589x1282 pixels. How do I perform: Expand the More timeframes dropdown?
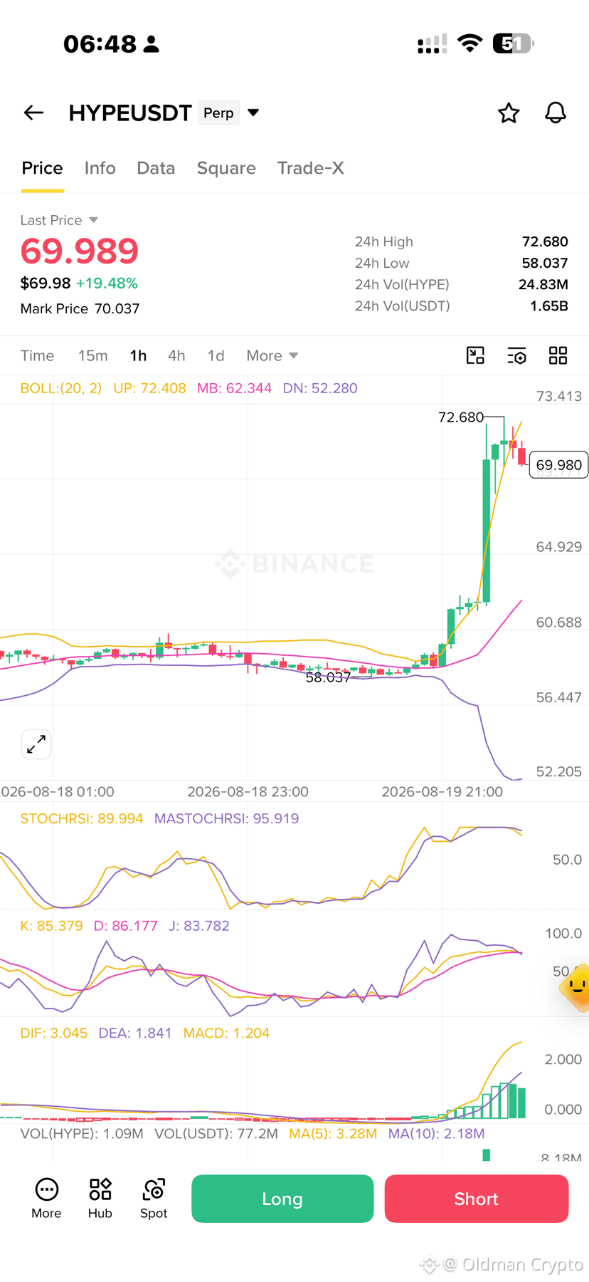click(272, 355)
